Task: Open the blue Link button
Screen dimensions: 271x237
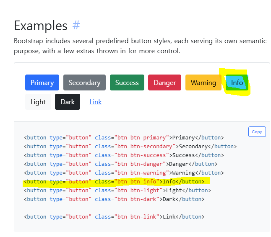Action: point(96,102)
